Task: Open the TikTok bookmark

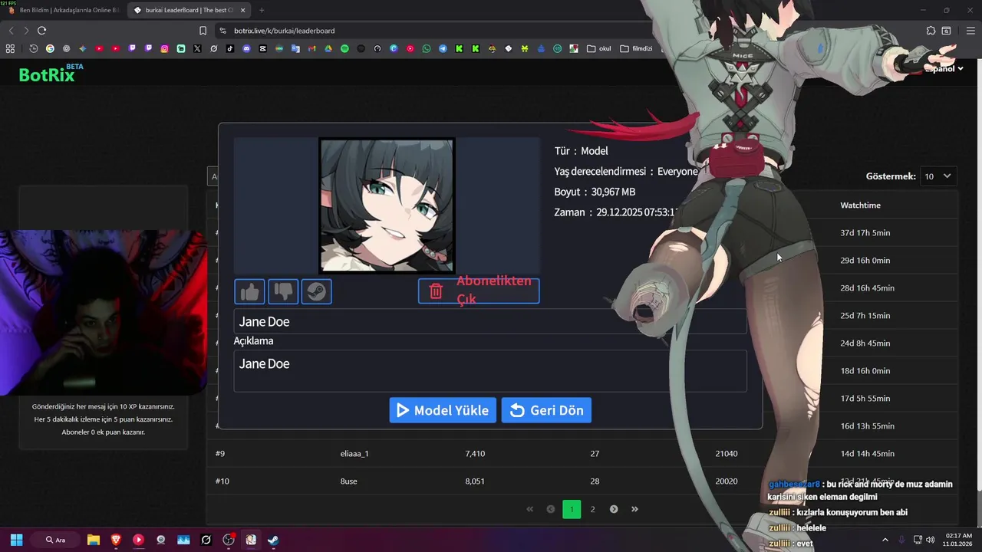Action: tap(230, 48)
